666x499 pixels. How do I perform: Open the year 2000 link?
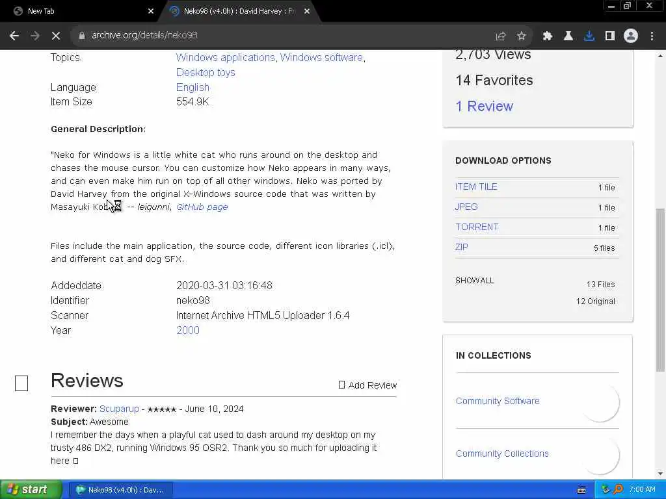pyautogui.click(x=188, y=331)
